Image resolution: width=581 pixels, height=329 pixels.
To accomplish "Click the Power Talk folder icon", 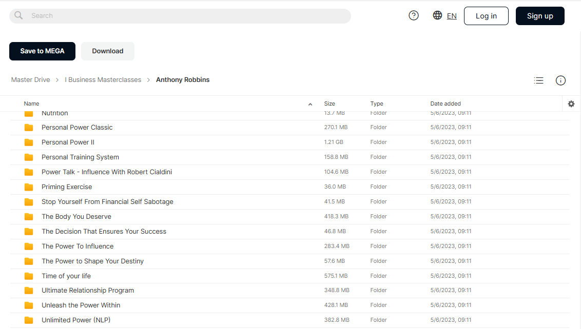I will pyautogui.click(x=29, y=172).
